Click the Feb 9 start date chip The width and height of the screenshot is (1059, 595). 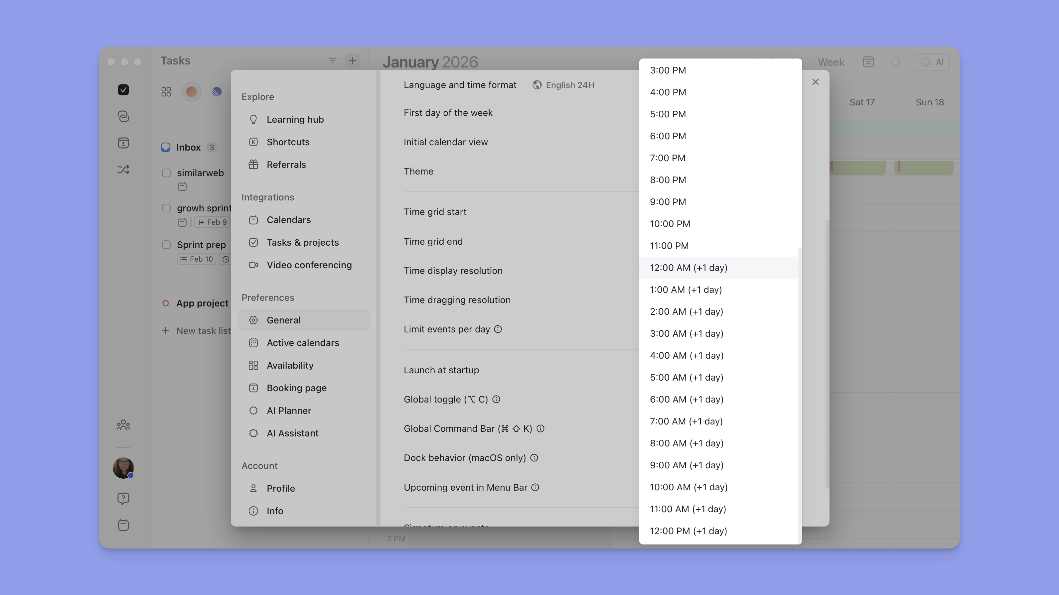pos(212,222)
